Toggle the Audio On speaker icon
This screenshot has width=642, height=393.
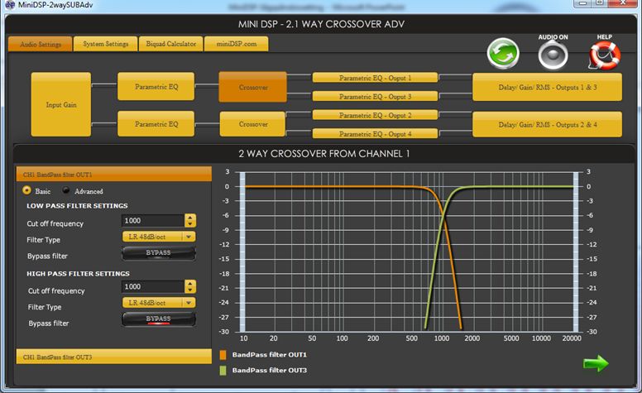(553, 55)
